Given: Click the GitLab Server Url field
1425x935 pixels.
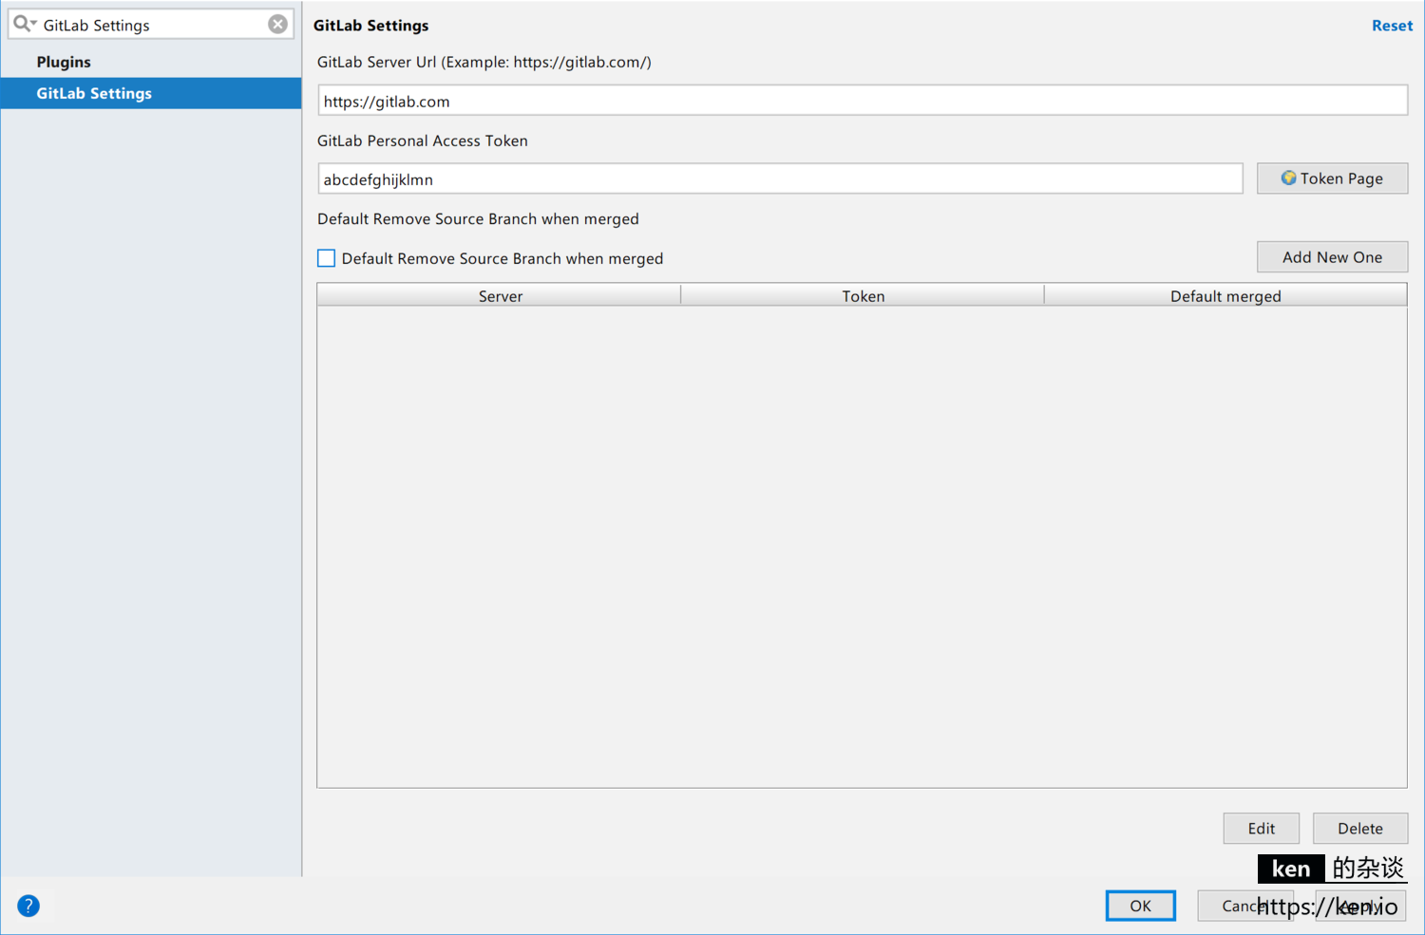Looking at the screenshot, I should coord(863,101).
